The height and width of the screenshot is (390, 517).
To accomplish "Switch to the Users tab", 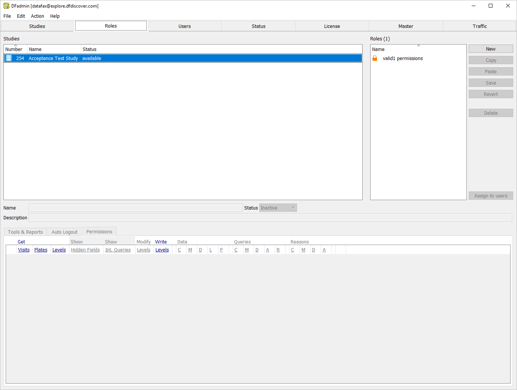I will tap(185, 26).
